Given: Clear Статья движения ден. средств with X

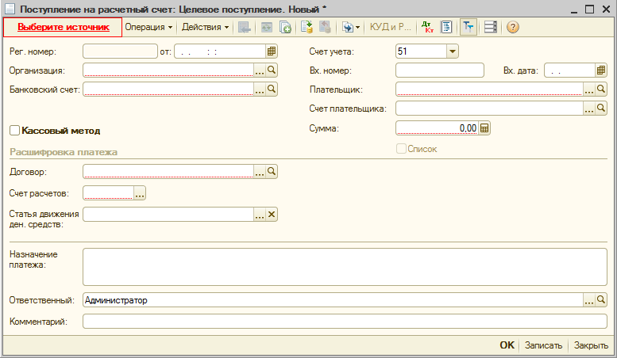Looking at the screenshot, I should point(272,215).
